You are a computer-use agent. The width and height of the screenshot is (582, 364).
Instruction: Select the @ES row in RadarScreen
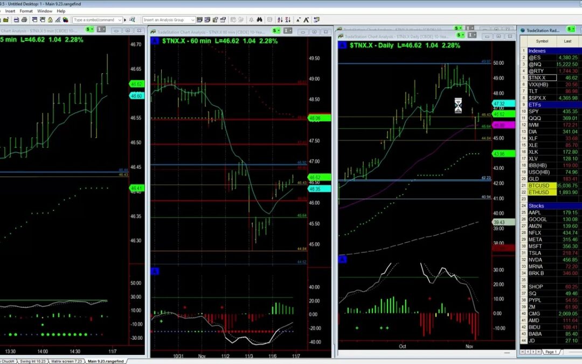551,58
